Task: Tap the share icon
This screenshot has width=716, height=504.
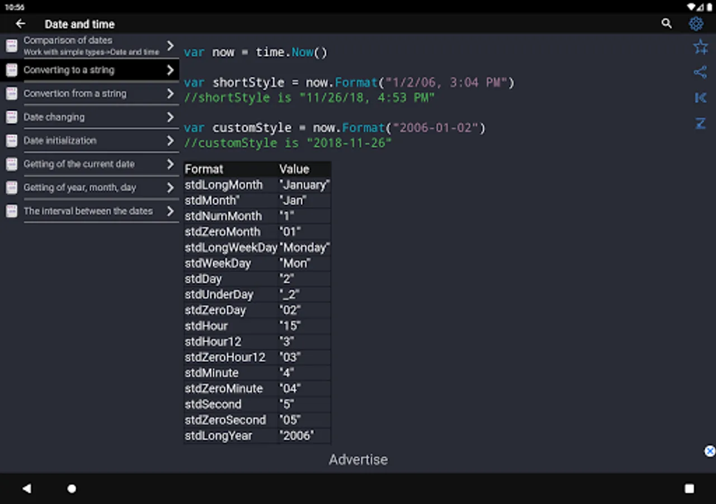Action: pyautogui.click(x=700, y=72)
